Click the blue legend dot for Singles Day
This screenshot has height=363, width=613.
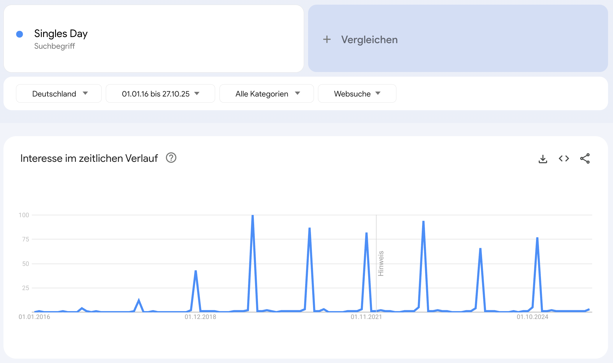19,34
